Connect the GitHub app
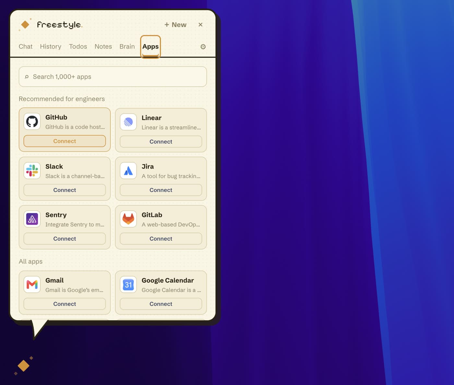The width and height of the screenshot is (454, 385). point(65,141)
